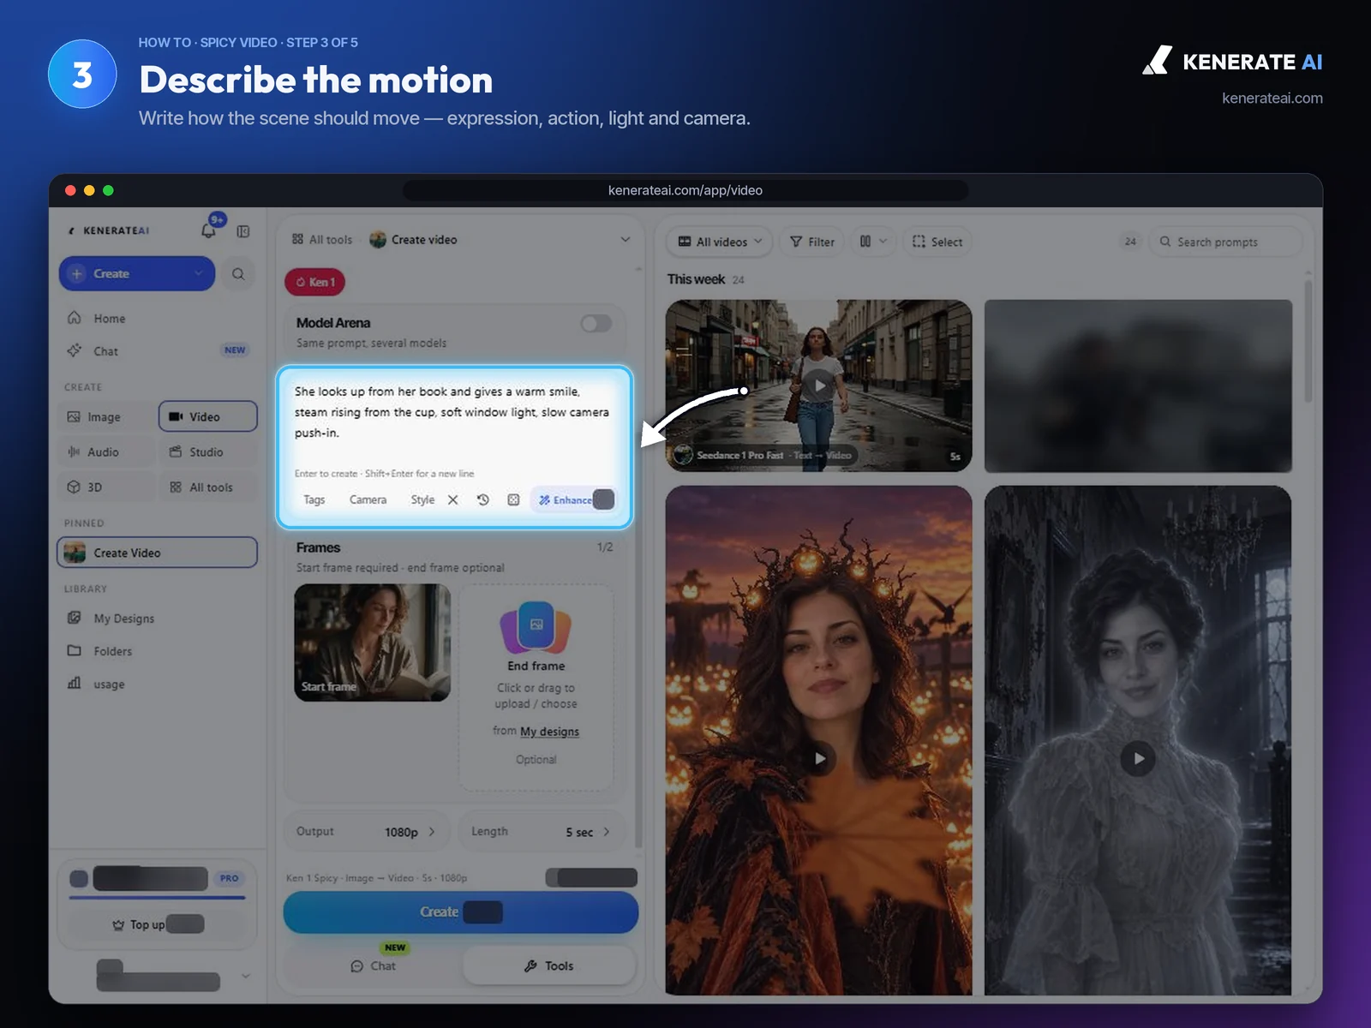Viewport: 1371px width, 1028px height.
Task: Expand the account menu chevron at bottom
Action: pos(246,975)
